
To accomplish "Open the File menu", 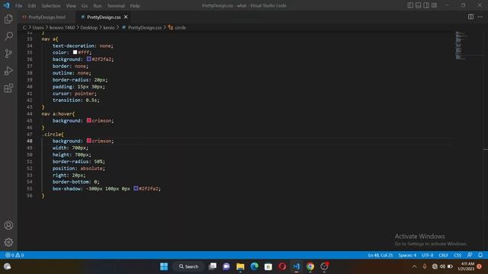I will click(18, 5).
